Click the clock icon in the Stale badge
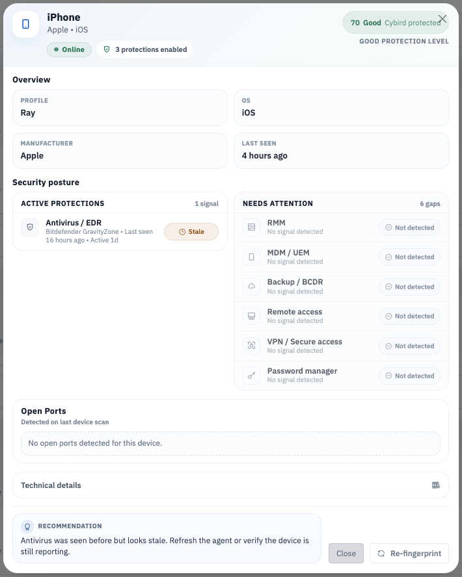Viewport: 462px width, 577px height. coord(182,232)
